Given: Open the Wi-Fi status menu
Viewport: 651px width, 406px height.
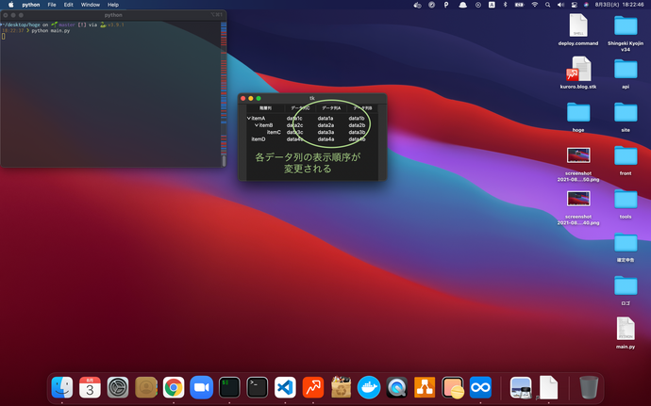Looking at the screenshot, I should point(535,5).
